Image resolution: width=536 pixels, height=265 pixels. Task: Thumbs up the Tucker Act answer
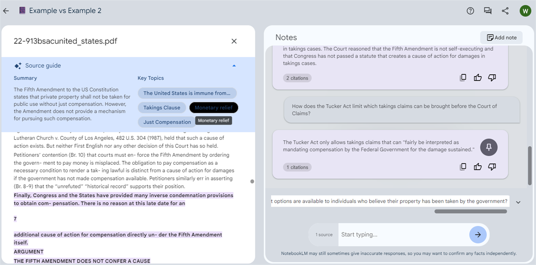coord(477,166)
